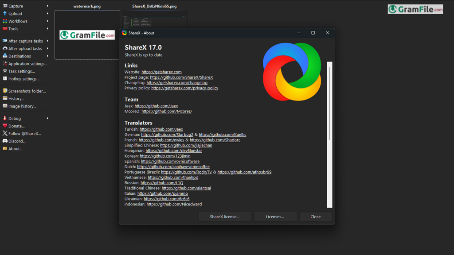Click the large ShareX logo in About dialog
This screenshot has width=454, height=255.
point(292,72)
